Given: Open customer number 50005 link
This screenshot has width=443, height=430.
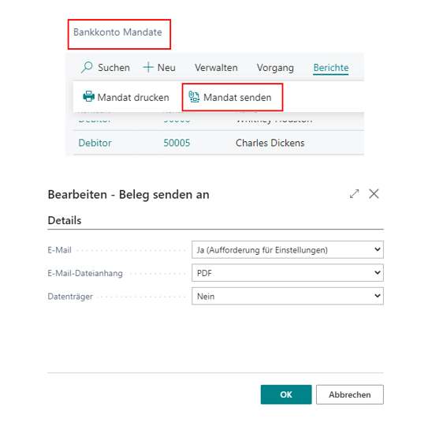Looking at the screenshot, I should coord(177,143).
